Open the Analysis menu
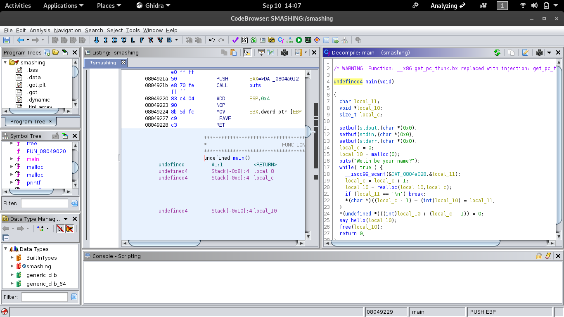Viewport: 564px width, 317px height. 40,30
